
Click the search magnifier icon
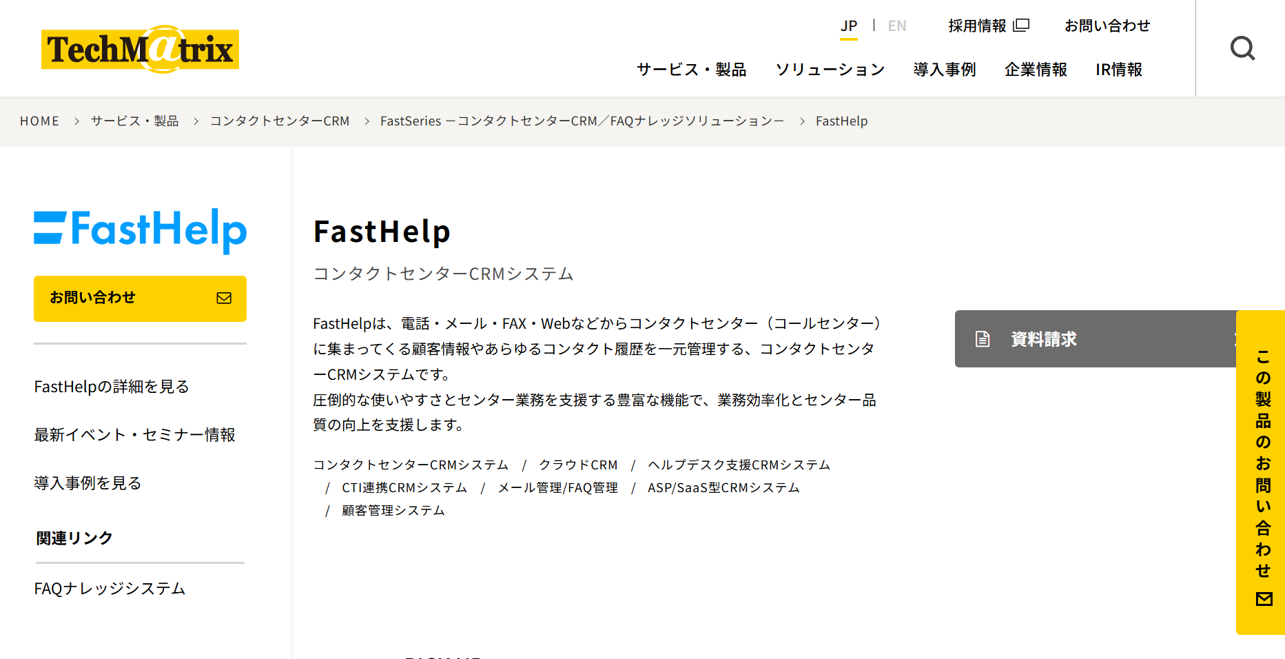[1242, 48]
